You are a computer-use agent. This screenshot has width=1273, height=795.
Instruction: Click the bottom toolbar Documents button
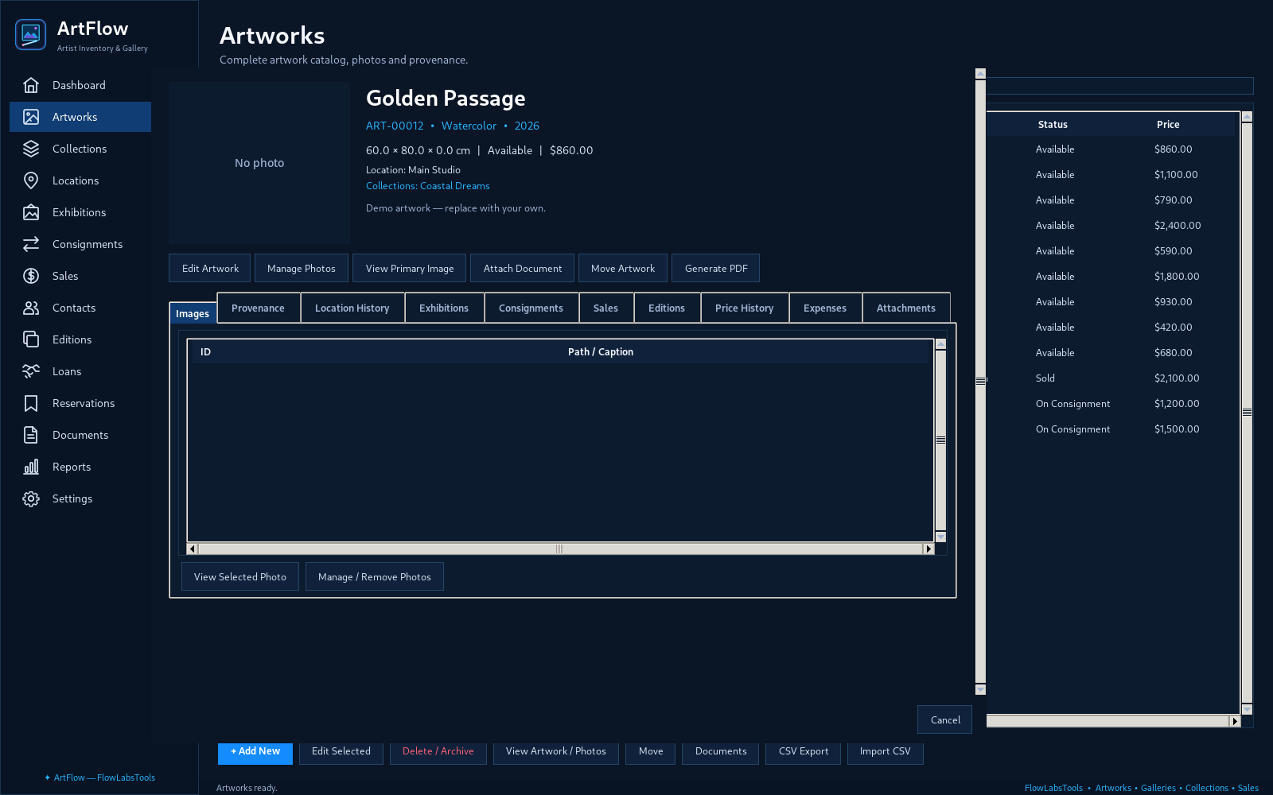[x=721, y=752]
